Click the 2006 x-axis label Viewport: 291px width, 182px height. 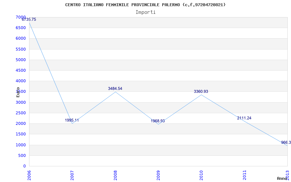tap(29, 175)
